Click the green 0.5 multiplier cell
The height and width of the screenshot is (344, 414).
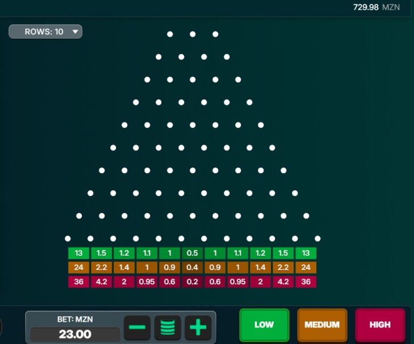(192, 253)
